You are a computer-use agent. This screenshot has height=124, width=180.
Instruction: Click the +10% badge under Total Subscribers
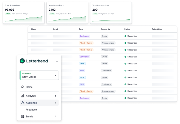(x=8, y=14)
